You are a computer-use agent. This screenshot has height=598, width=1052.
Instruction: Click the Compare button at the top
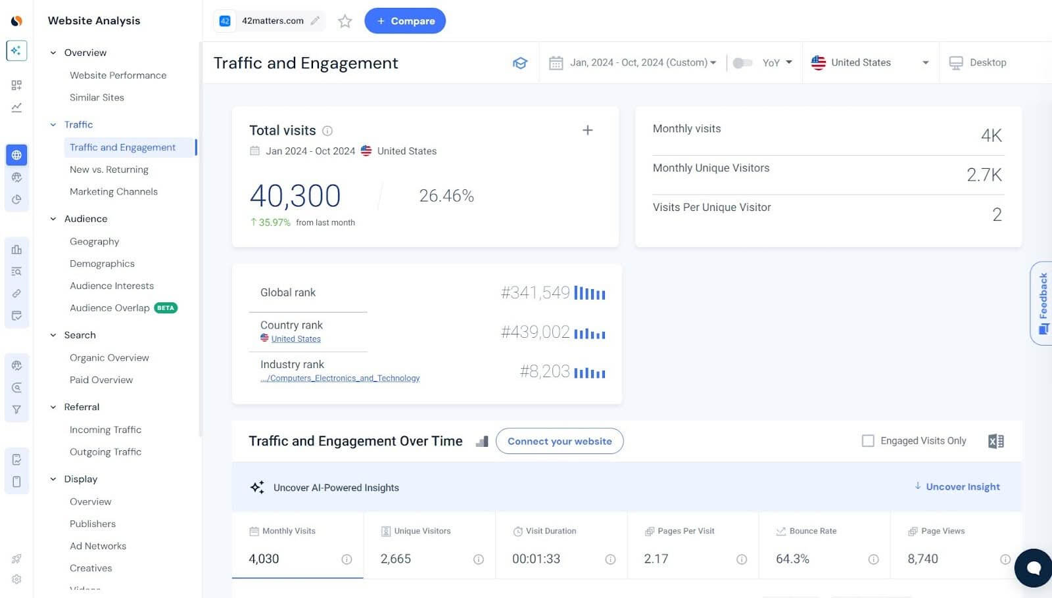405,20
